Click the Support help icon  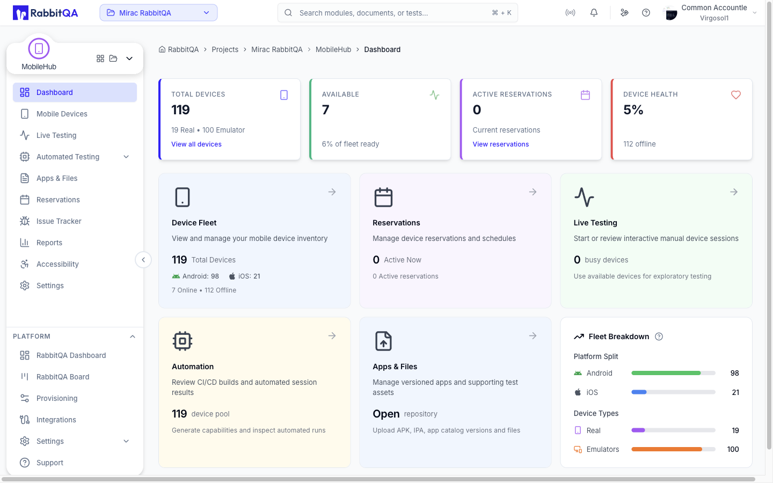click(x=25, y=463)
